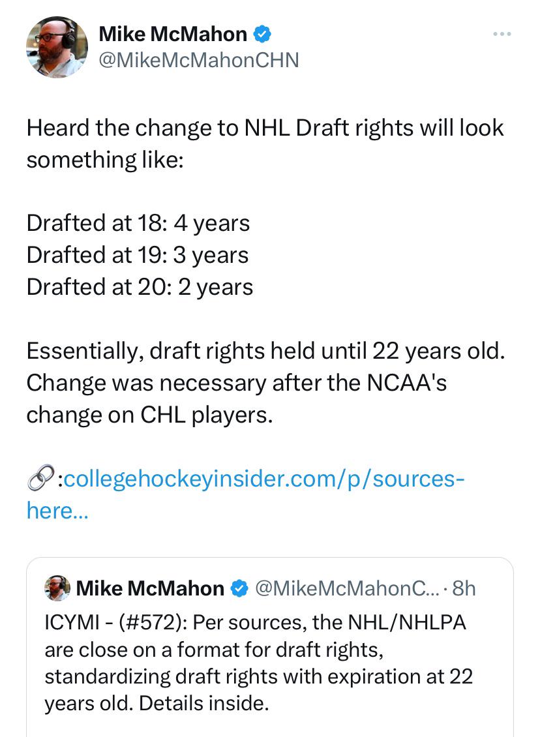Open the Mike McMahon name in the tweet header
Screen dimensions: 540x737
173,35
